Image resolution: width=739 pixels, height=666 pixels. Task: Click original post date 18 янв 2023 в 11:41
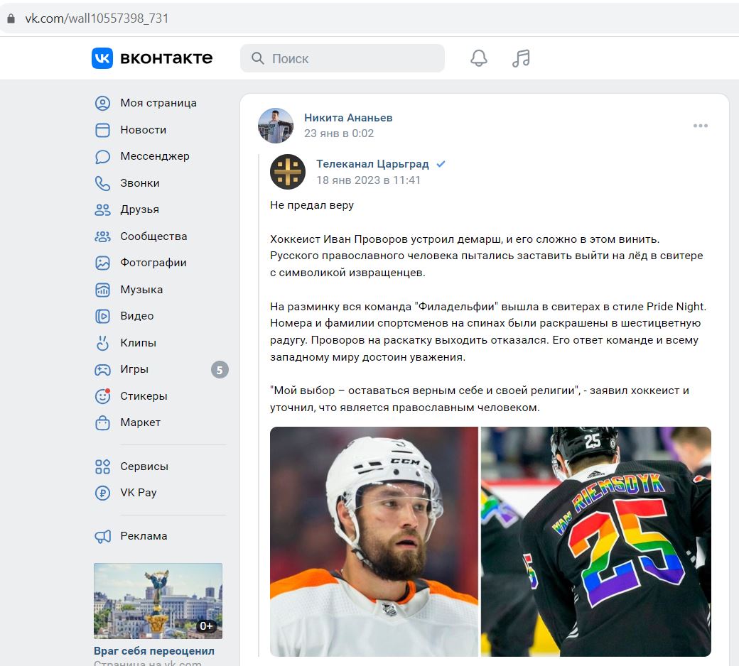click(x=368, y=180)
